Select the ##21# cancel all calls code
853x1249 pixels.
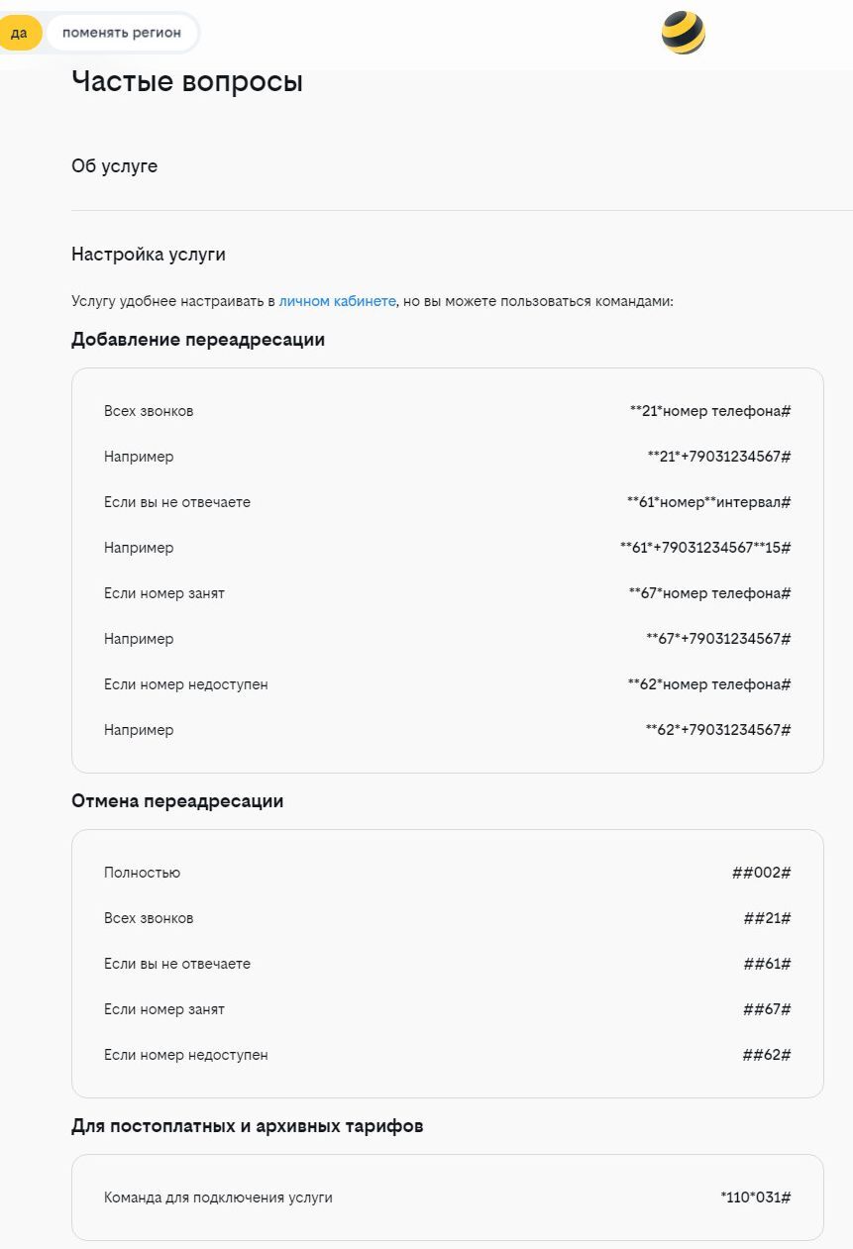point(767,918)
